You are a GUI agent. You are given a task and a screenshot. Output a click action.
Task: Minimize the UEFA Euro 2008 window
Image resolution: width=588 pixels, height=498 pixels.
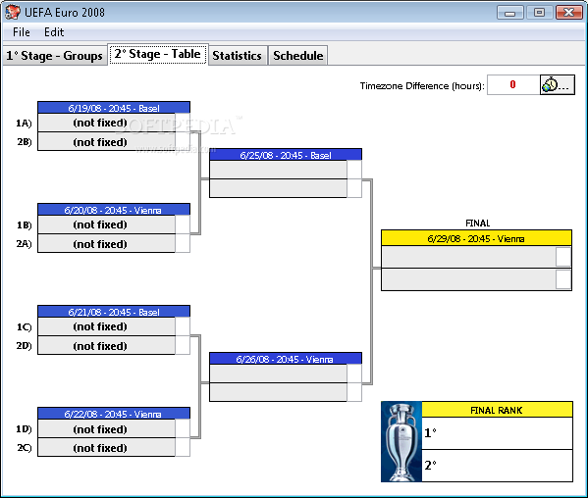[x=510, y=13]
